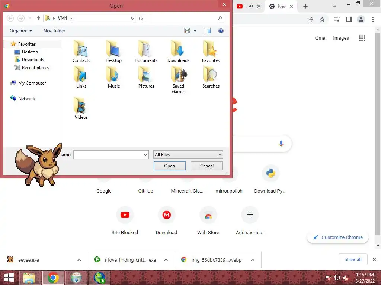This screenshot has width=381, height=285.
Task: Start voice search with microphone
Action: pos(281,144)
